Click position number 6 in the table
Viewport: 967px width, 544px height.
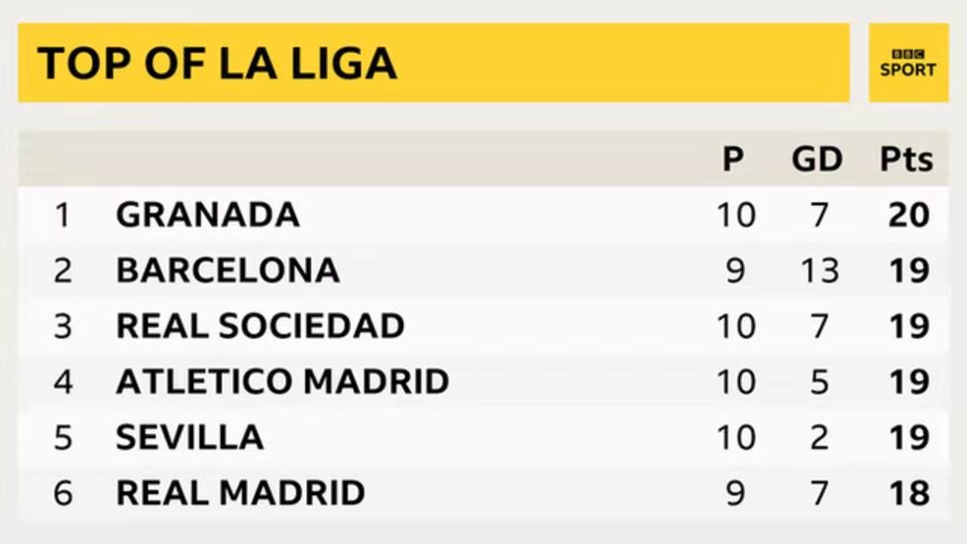(x=62, y=492)
